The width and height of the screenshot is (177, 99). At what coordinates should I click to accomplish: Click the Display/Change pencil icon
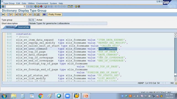click(11, 15)
